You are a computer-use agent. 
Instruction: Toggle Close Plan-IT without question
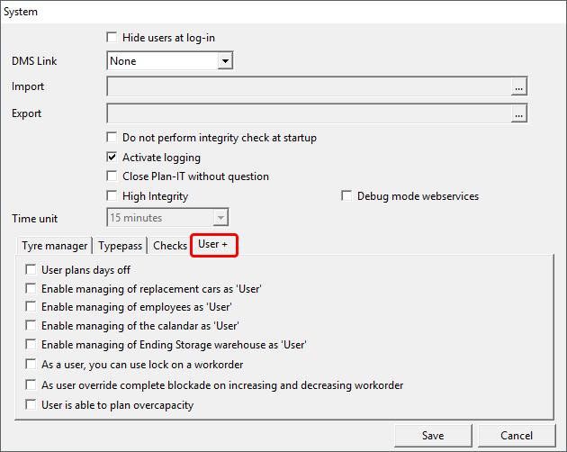pos(112,176)
